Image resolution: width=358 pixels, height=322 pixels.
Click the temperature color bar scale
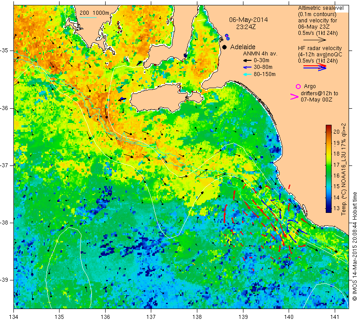click(328, 169)
